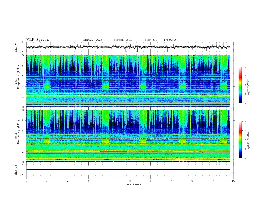Click time axis tick label "6"

(150, 181)
